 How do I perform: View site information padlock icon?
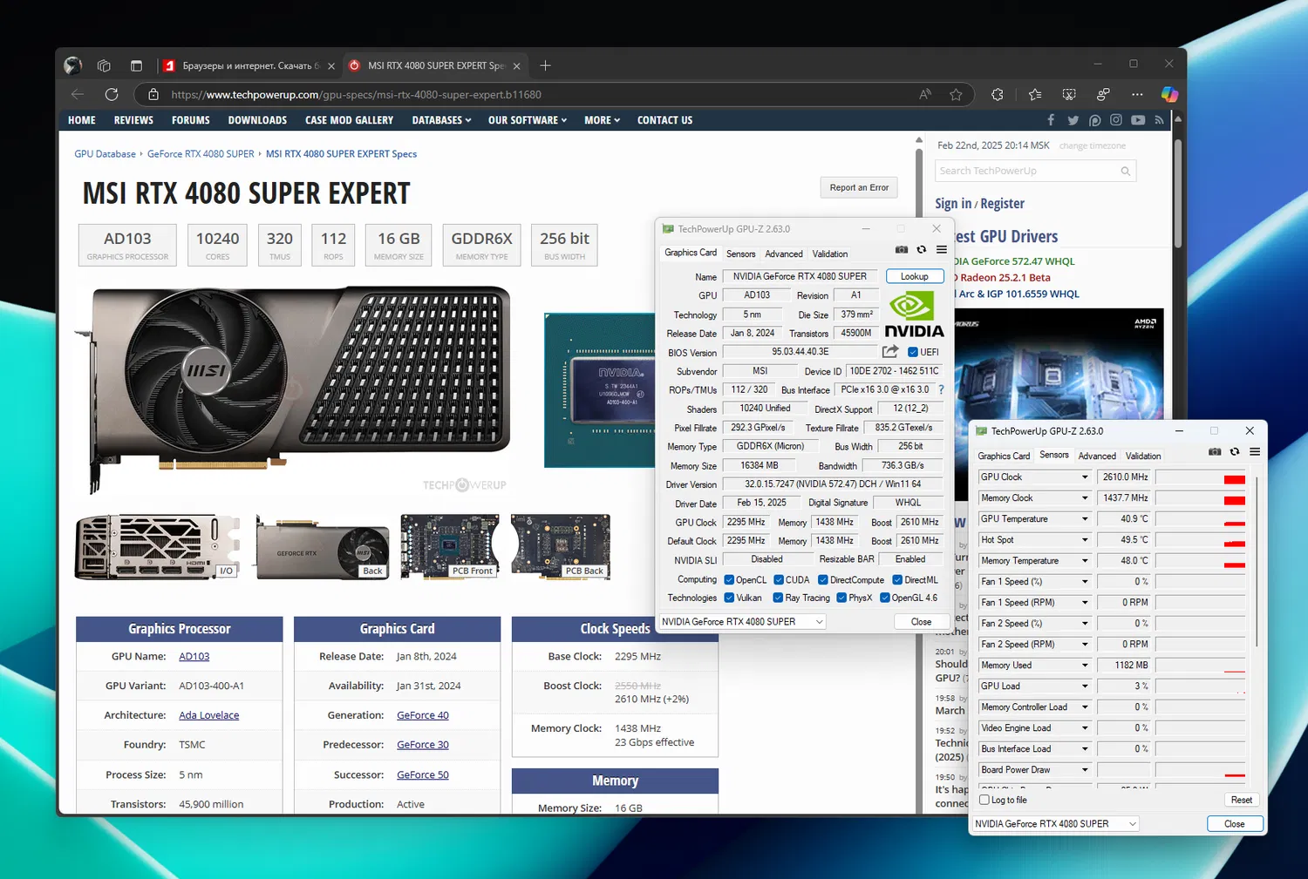click(x=153, y=94)
